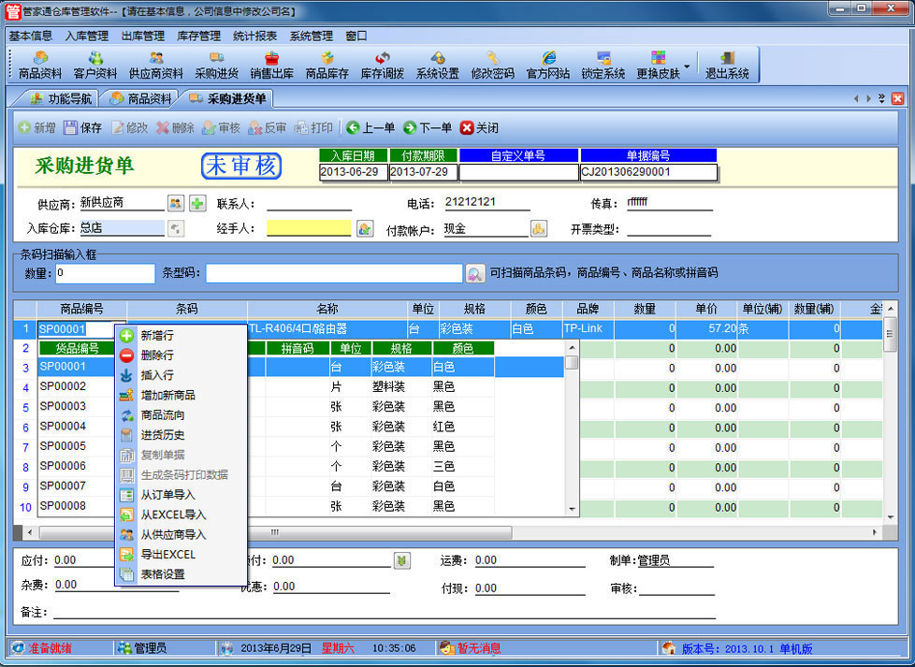This screenshot has width=915, height=667.
Task: Click the supplier picker icon beside 新供应商
Action: tap(176, 203)
